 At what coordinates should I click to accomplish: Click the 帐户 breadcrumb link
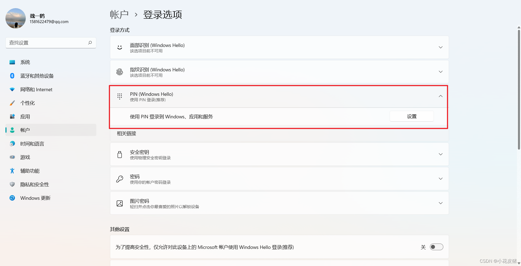(119, 15)
